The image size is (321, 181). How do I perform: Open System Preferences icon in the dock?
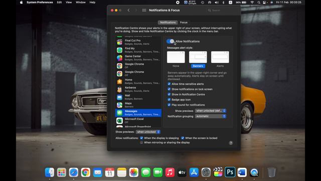click(x=206, y=172)
